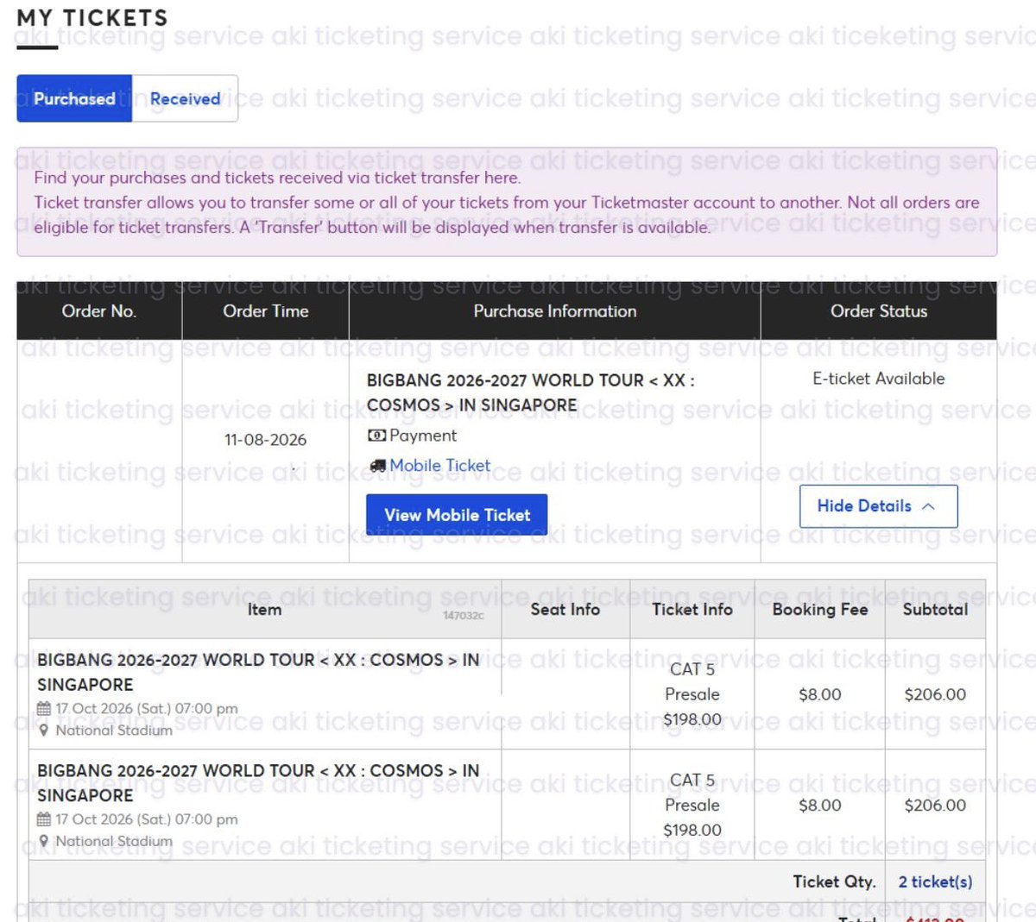This screenshot has width=1036, height=922.
Task: Click the Item column header
Action: [x=265, y=609]
